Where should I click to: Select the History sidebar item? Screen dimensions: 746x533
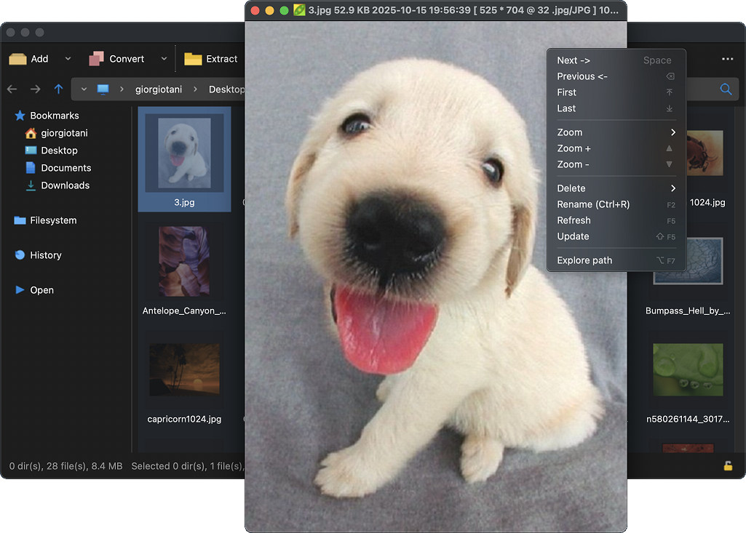point(45,255)
